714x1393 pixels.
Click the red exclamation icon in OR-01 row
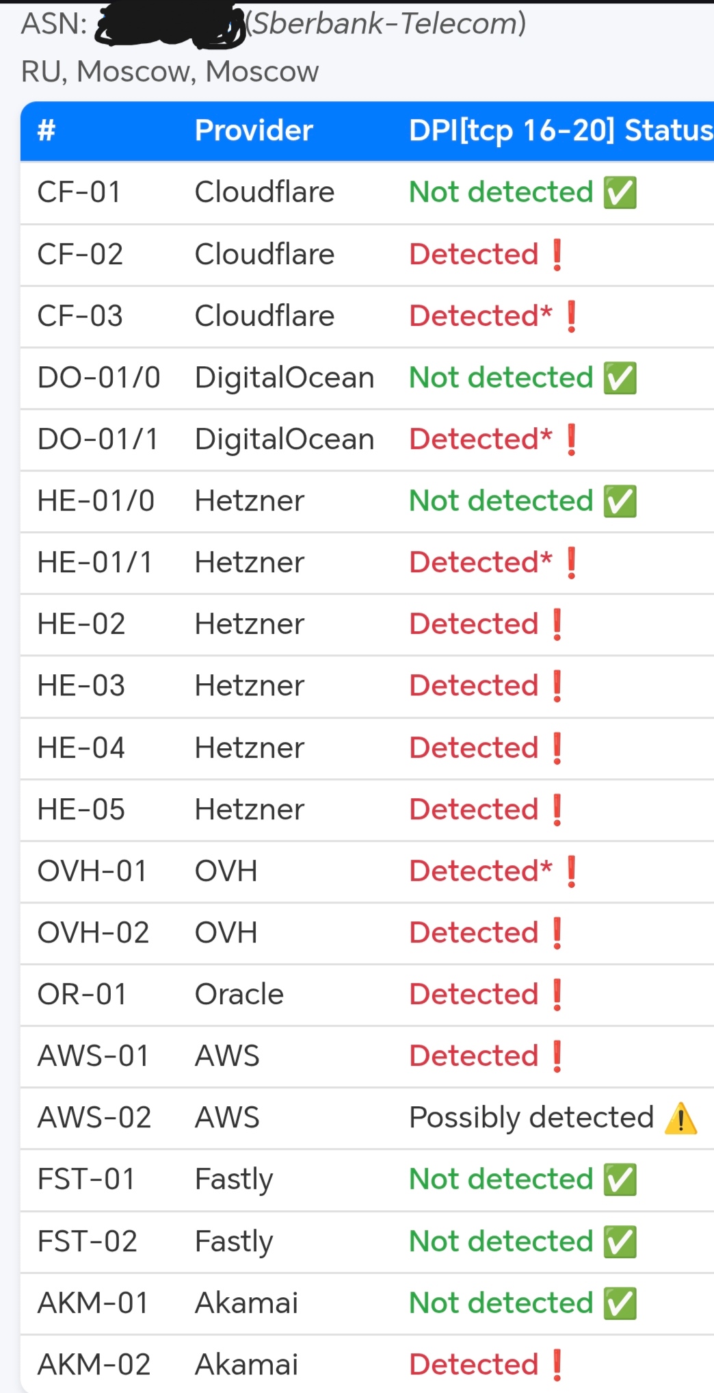(557, 995)
